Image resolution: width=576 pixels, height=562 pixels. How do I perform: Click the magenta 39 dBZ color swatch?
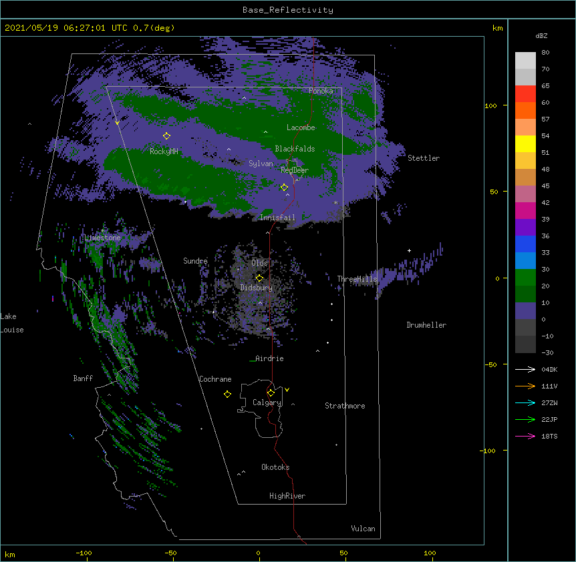pos(525,211)
